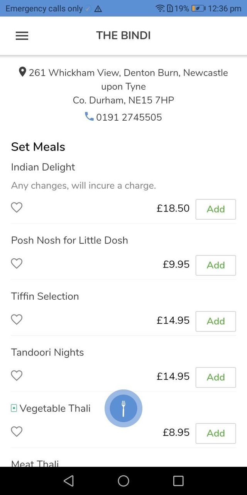247x495 pixels.
Task: Favourite the Tiffin Selection meal
Action: tap(17, 320)
